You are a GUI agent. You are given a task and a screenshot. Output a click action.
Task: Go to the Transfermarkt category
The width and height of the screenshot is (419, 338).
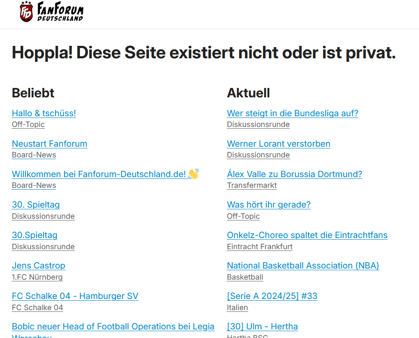[x=252, y=185]
